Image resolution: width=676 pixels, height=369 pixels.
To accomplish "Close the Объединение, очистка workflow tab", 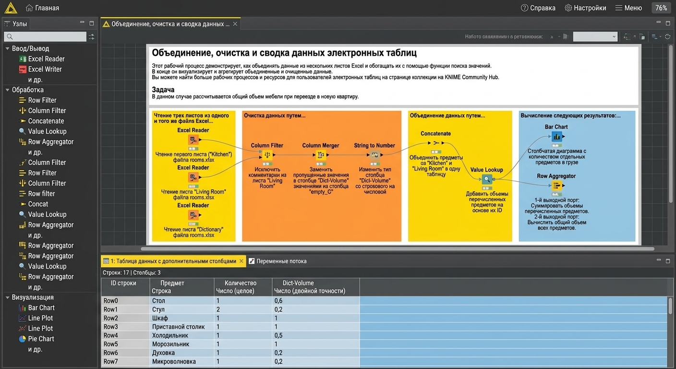I will click(235, 24).
